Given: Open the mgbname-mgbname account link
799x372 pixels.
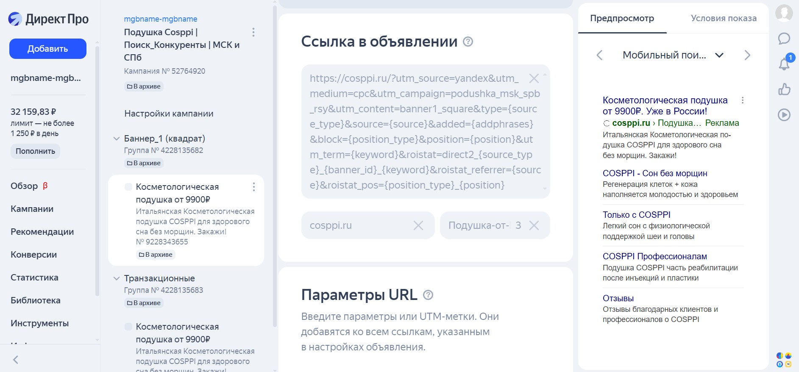Looking at the screenshot, I should pyautogui.click(x=160, y=19).
